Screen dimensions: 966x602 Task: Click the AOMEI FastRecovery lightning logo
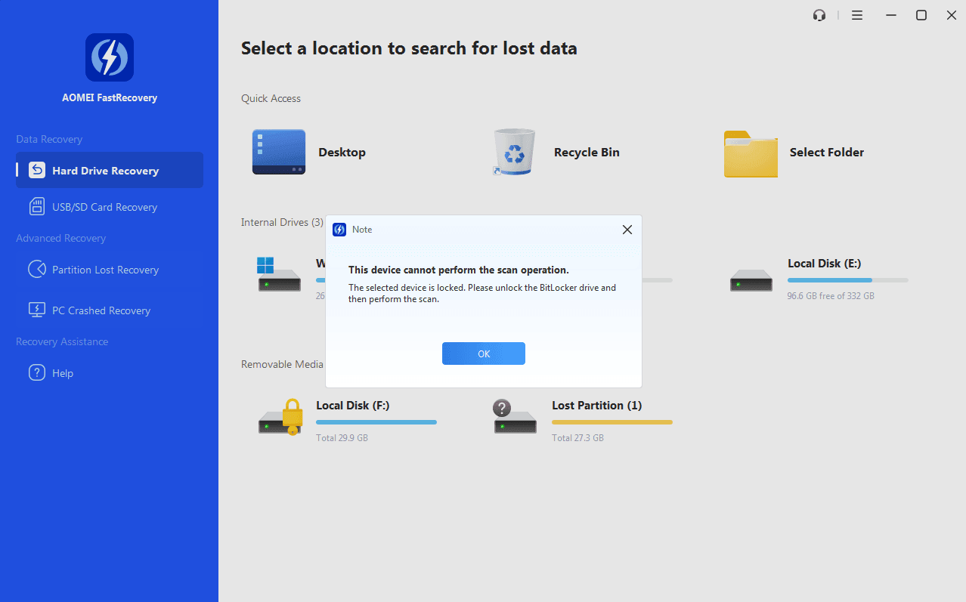pyautogui.click(x=110, y=57)
